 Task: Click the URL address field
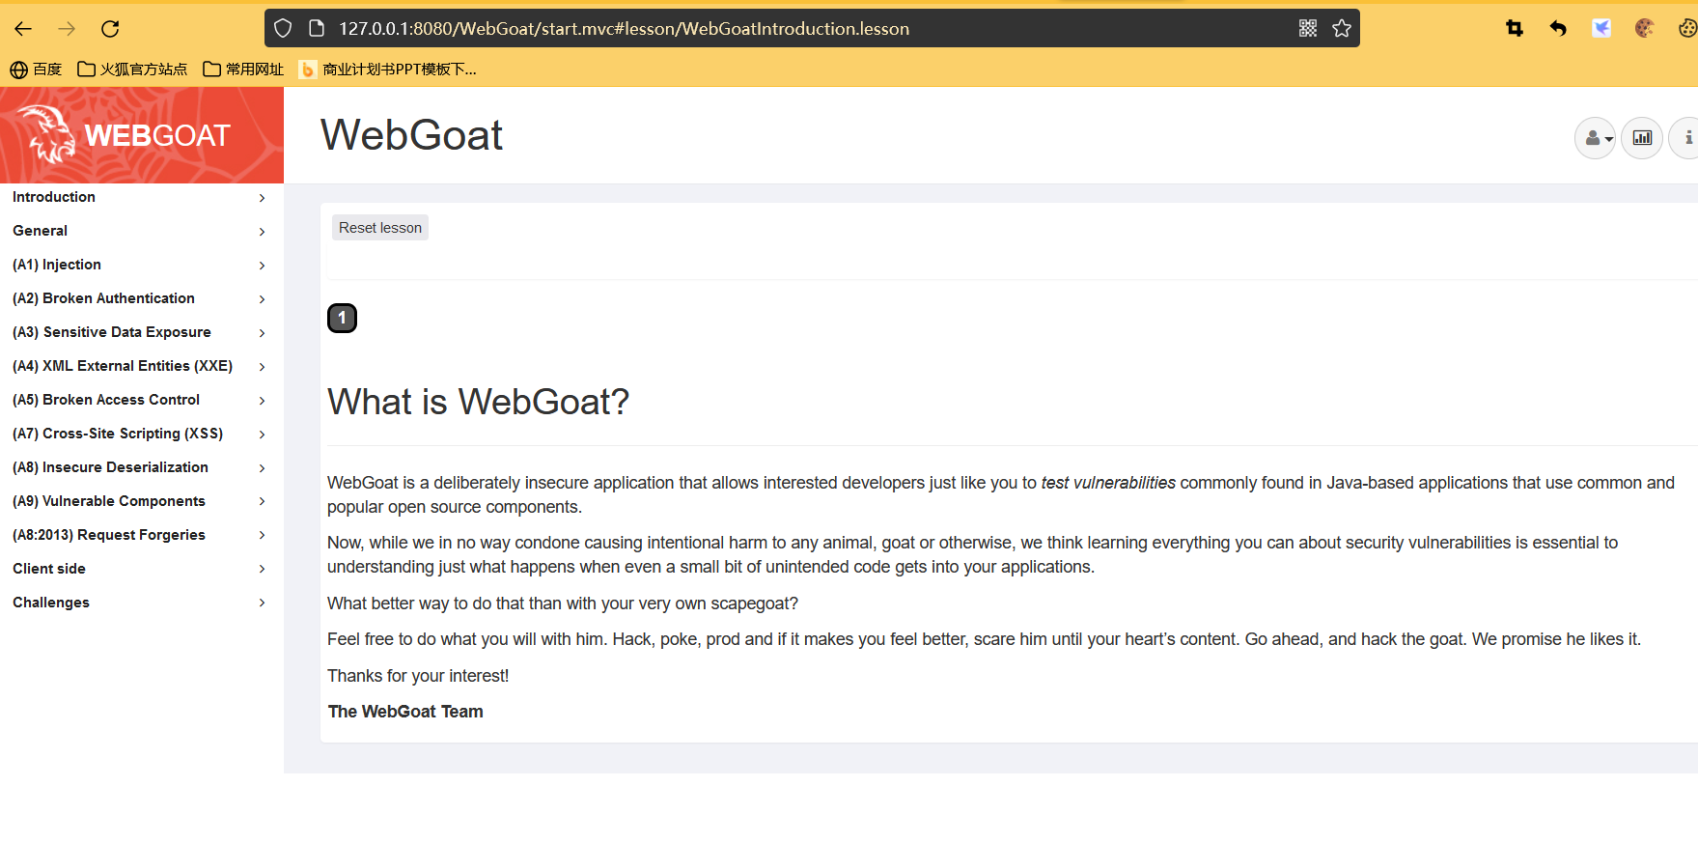coord(772,29)
